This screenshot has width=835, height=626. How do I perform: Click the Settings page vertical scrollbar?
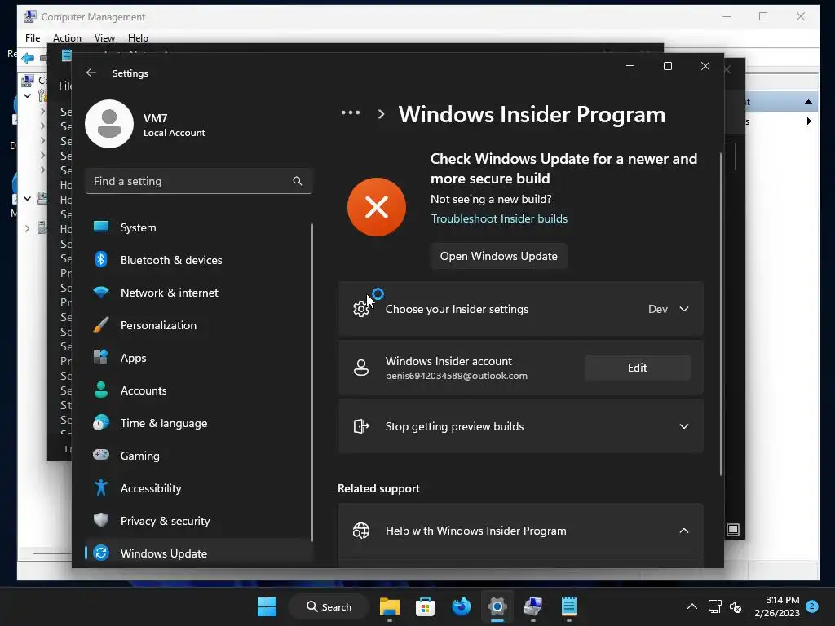pyautogui.click(x=721, y=314)
